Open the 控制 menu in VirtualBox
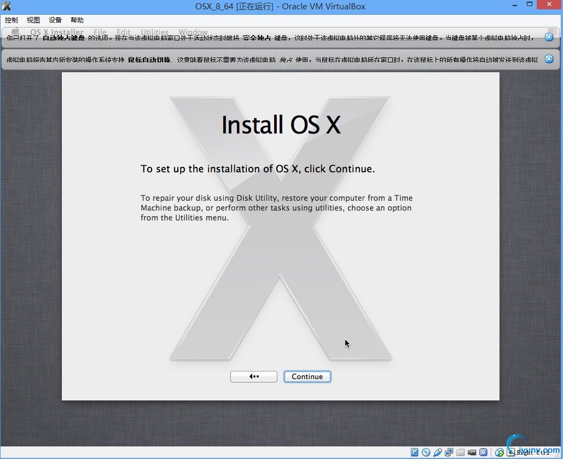 (11, 20)
